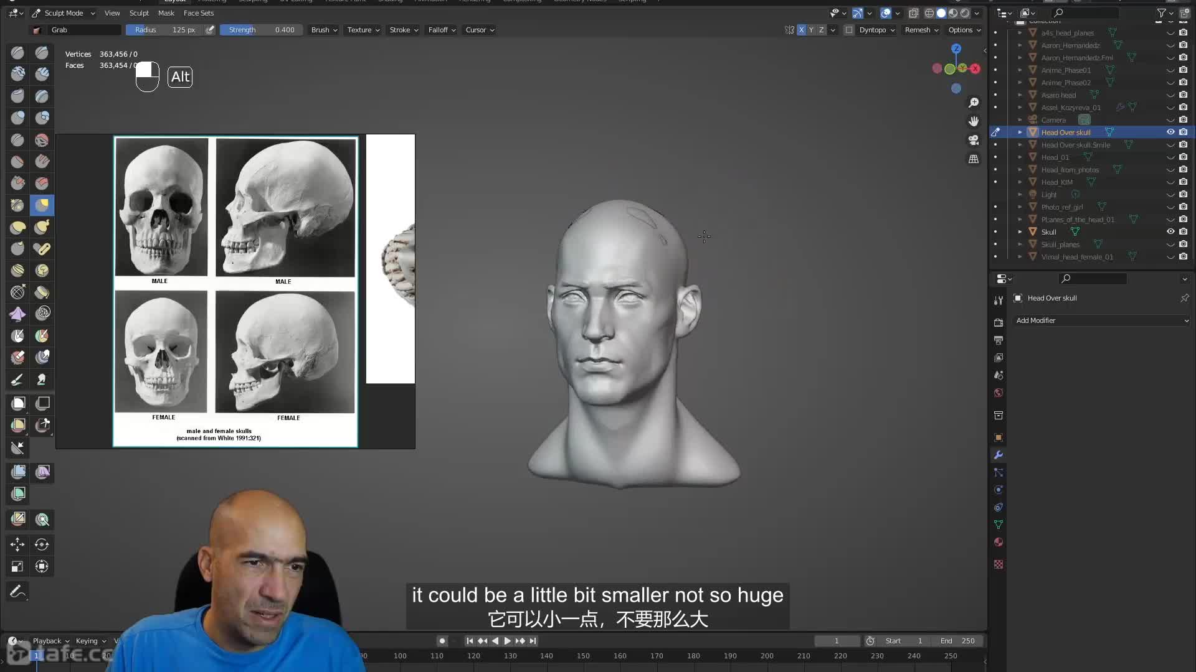Screen dimensions: 1196x672
Task: Expand the Skull object in outliner
Action: (x=1020, y=231)
